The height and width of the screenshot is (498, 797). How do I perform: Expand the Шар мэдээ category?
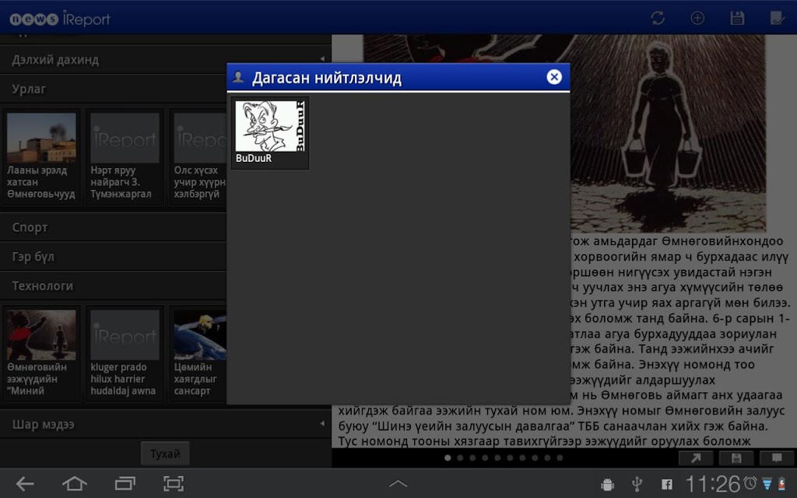(165, 424)
